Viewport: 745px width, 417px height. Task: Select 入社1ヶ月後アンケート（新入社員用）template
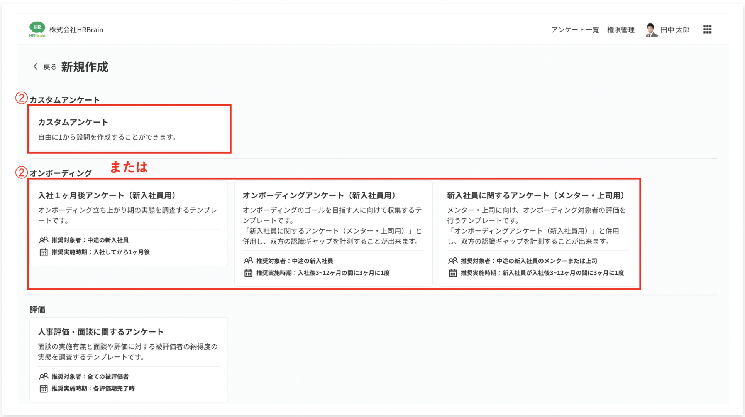point(129,224)
